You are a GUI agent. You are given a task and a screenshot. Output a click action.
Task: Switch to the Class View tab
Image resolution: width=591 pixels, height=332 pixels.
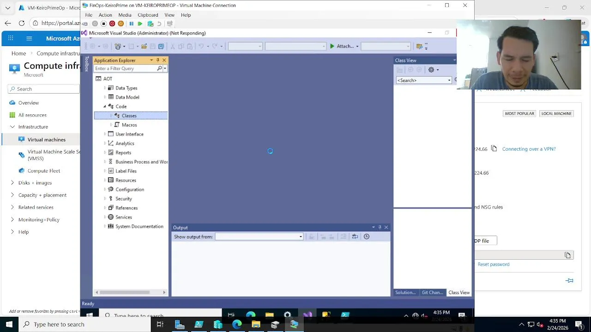[x=459, y=292]
